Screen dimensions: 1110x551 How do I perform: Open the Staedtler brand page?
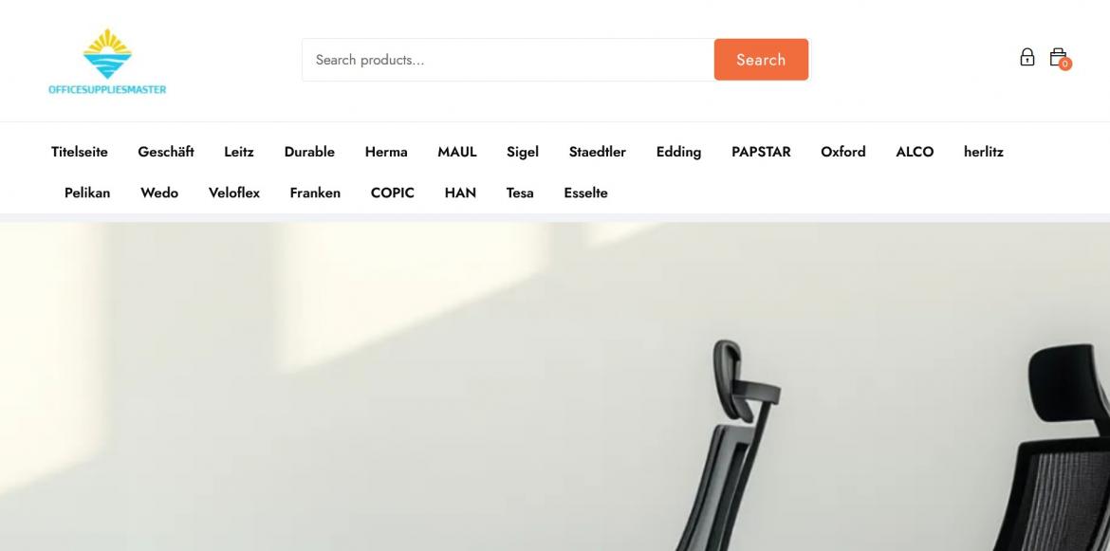tap(598, 152)
